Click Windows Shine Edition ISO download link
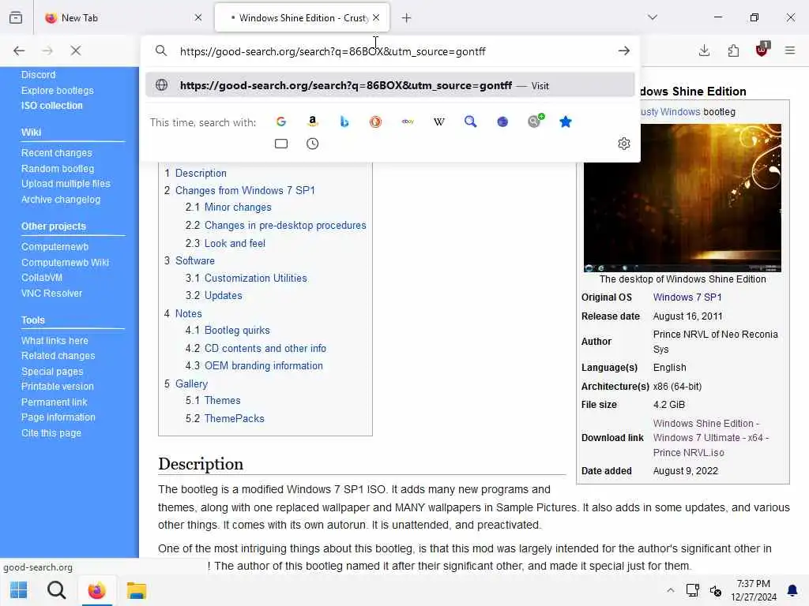 tap(711, 437)
